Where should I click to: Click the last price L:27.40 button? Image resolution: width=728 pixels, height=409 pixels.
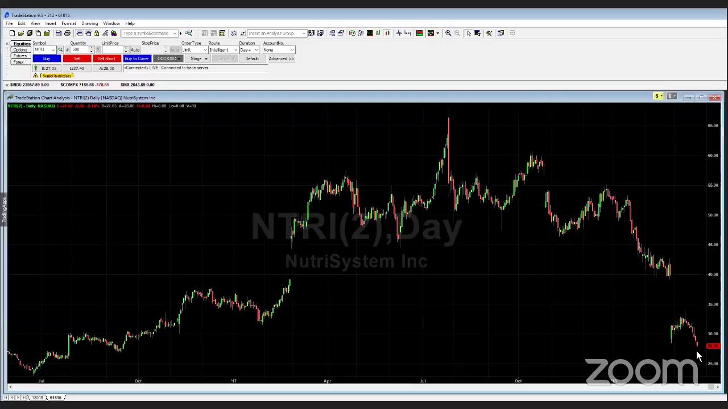click(77, 68)
